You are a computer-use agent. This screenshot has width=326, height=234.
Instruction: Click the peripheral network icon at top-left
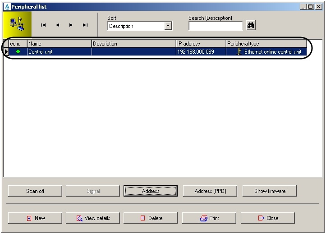(x=17, y=25)
